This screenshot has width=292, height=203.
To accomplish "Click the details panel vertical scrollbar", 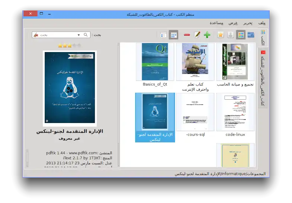I will coord(27,158).
